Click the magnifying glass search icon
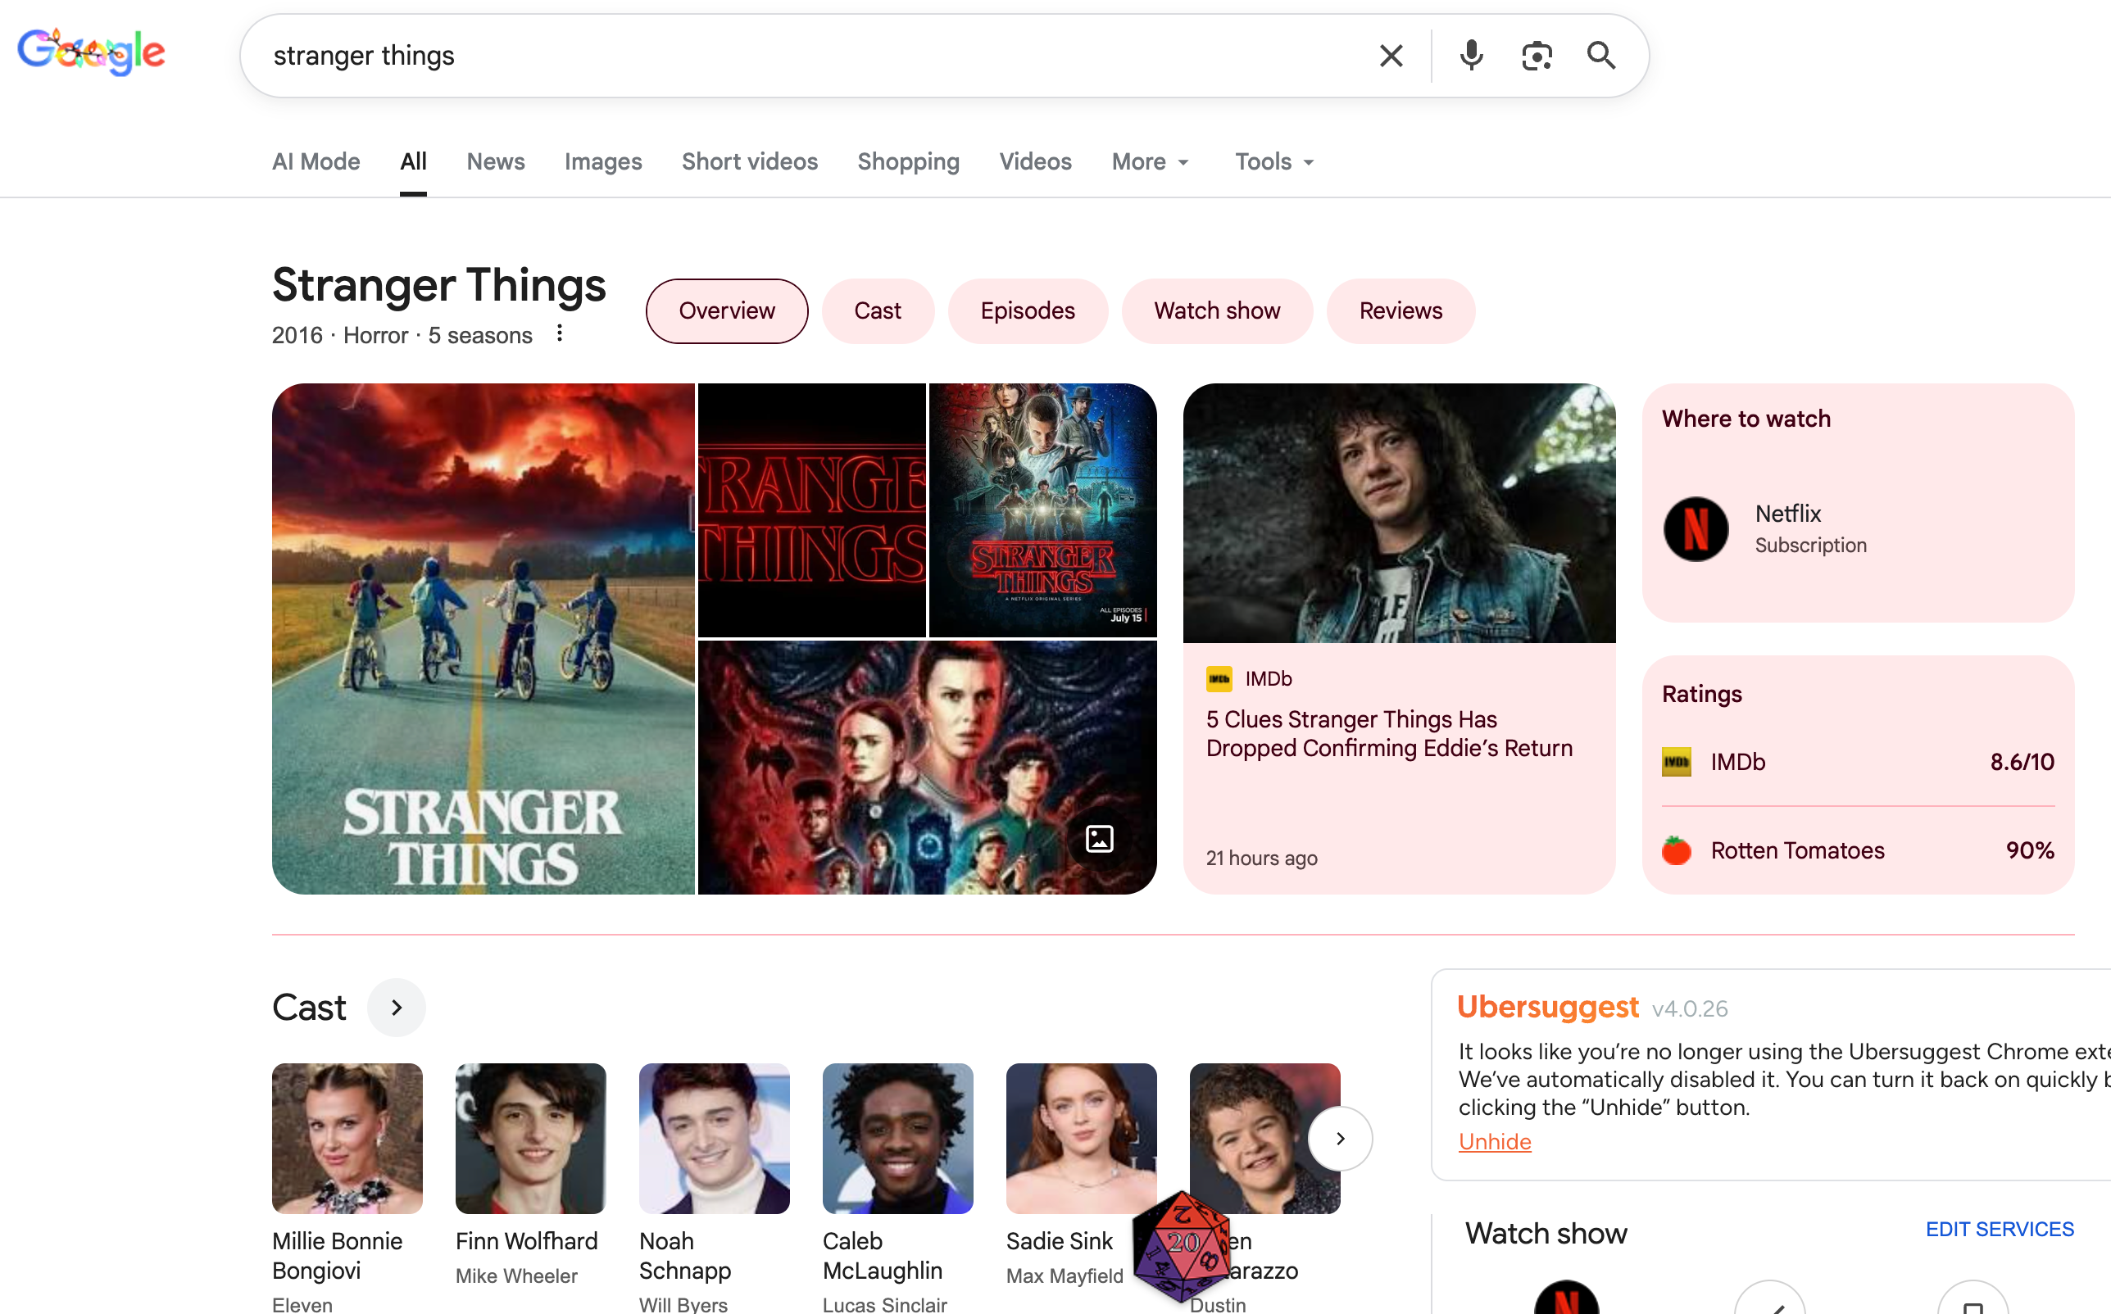 click(1600, 56)
